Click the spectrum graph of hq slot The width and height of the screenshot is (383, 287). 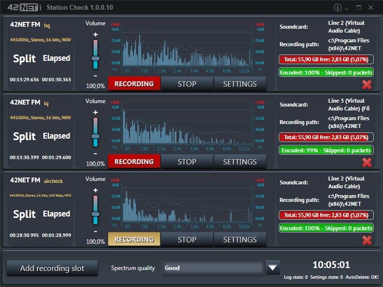pyautogui.click(x=187, y=43)
